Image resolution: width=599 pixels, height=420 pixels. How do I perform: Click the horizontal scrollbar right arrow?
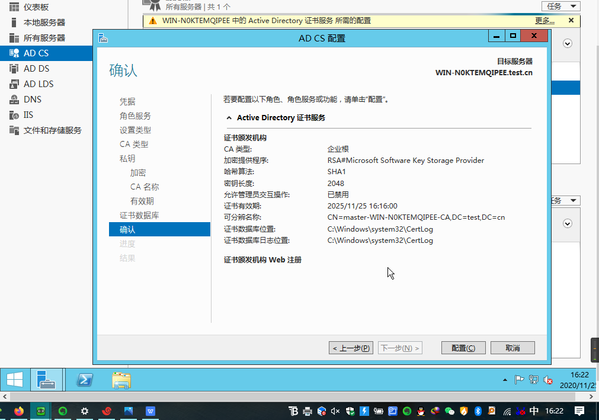pyautogui.click(x=591, y=397)
